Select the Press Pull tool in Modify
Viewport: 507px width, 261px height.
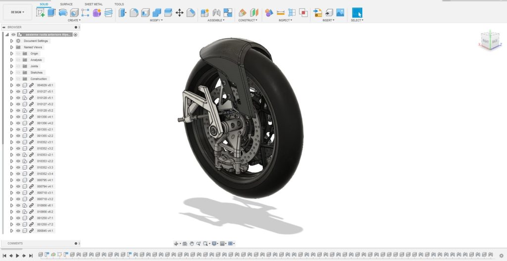[x=123, y=12]
